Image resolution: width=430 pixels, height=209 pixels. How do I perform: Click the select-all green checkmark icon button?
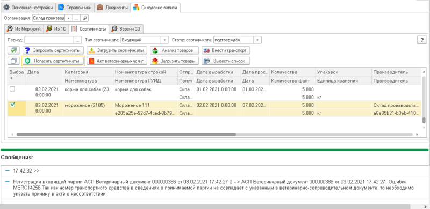click(13, 50)
